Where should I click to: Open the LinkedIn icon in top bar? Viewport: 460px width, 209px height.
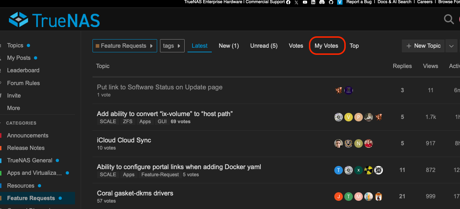click(x=313, y=2)
